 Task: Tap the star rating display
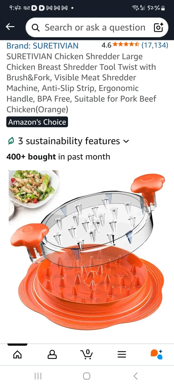126,45
